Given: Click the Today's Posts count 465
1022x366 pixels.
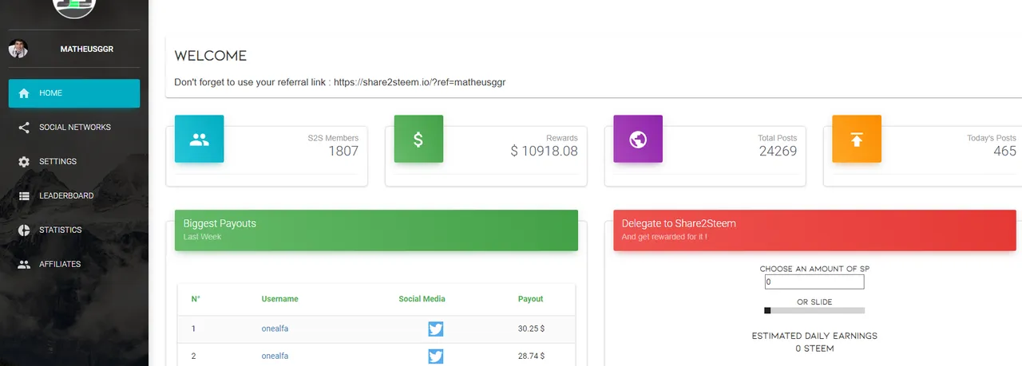Looking at the screenshot, I should 1004,152.
